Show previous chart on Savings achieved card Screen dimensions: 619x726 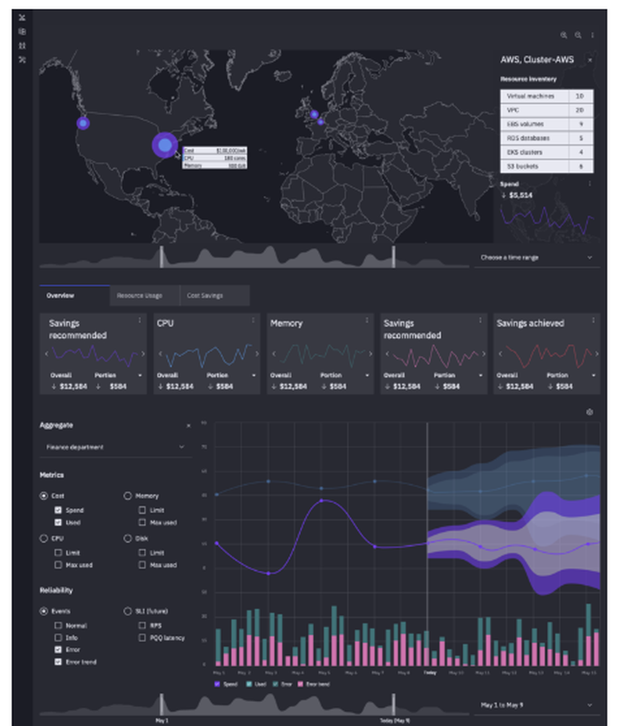click(500, 354)
